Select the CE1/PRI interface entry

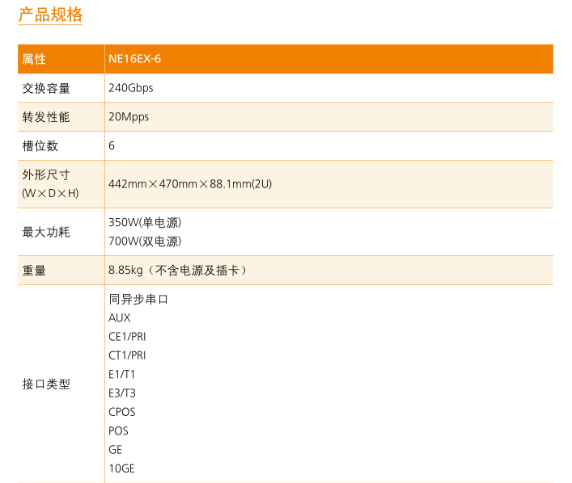(x=127, y=337)
